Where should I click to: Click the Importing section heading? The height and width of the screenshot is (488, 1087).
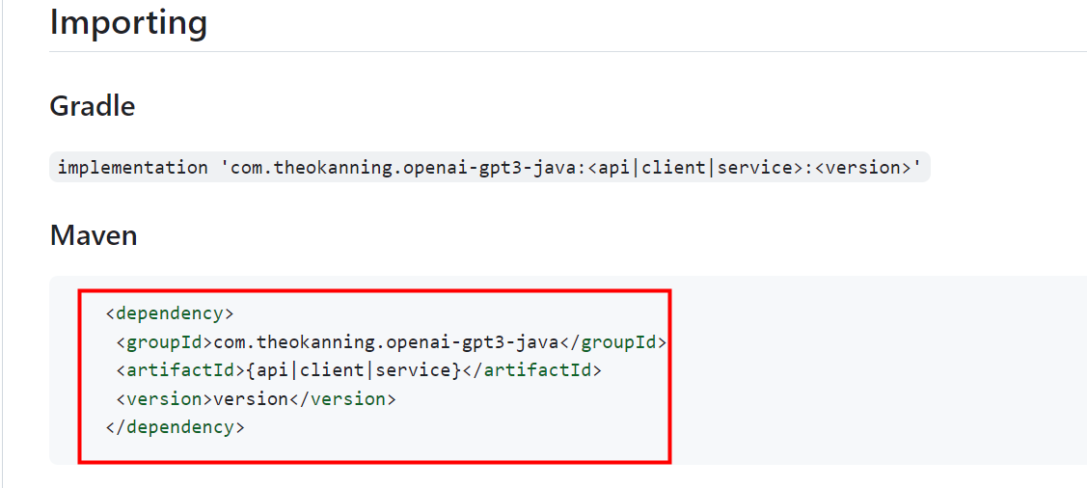tap(128, 23)
